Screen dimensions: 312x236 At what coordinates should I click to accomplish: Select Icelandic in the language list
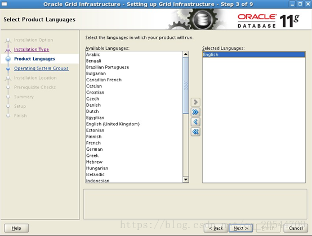(x=134, y=174)
